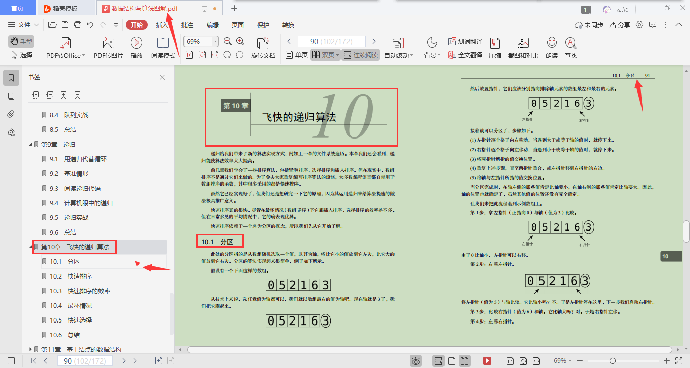
Task: Click the open file folder icon
Action: (x=52, y=25)
